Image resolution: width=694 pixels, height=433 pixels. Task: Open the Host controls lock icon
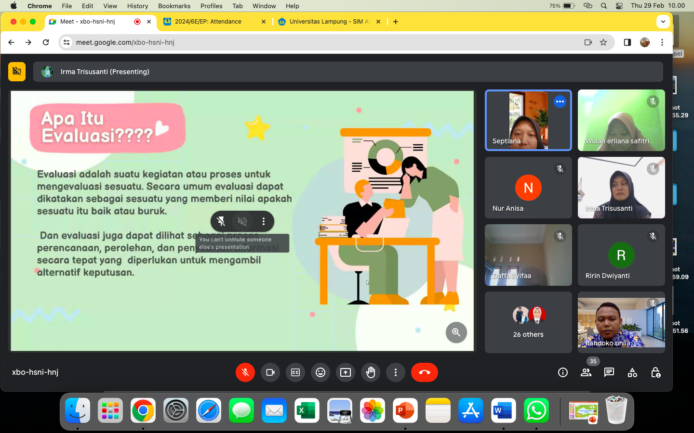click(655, 372)
